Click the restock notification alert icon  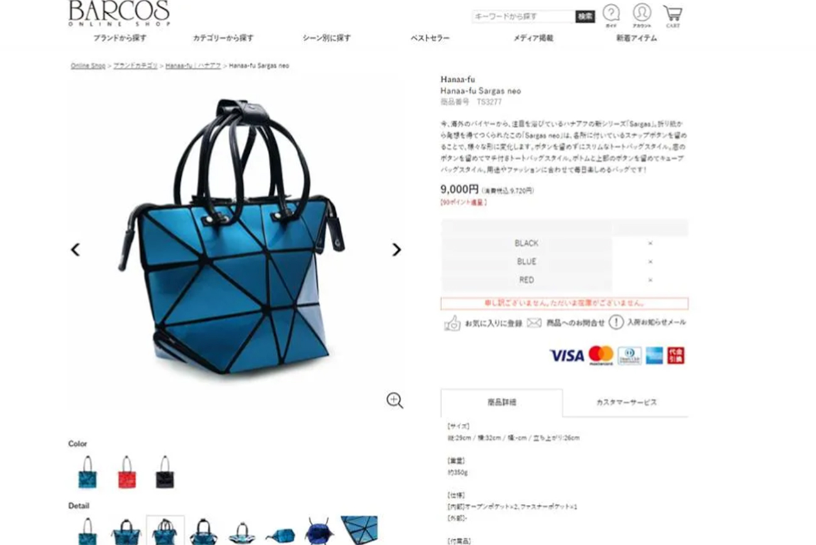(x=616, y=322)
